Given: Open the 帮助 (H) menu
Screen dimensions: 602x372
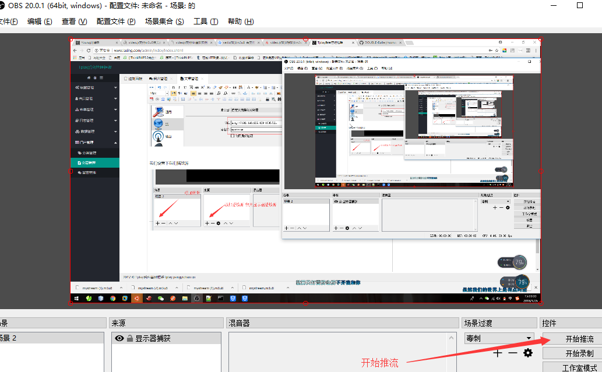Looking at the screenshot, I should tap(241, 22).
